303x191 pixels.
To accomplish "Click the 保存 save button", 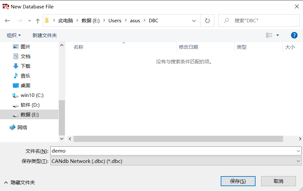I will coord(238,181).
